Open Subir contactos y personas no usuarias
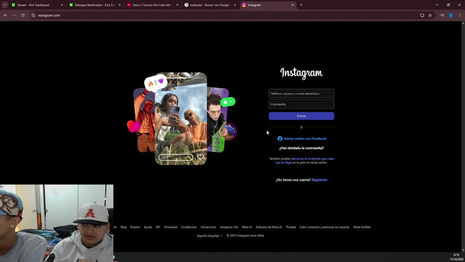 pos(324,227)
